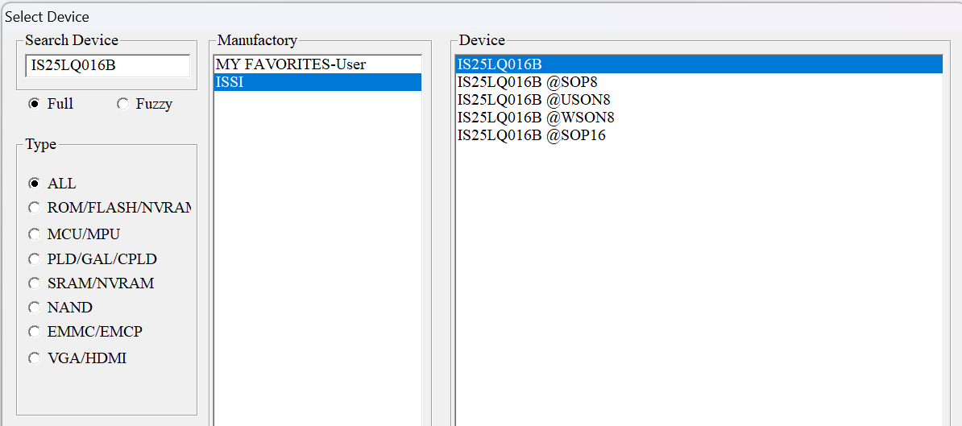Pick IS25LQ016B @USON8 from device list
Screen dimensions: 962x426
pyautogui.click(x=533, y=100)
